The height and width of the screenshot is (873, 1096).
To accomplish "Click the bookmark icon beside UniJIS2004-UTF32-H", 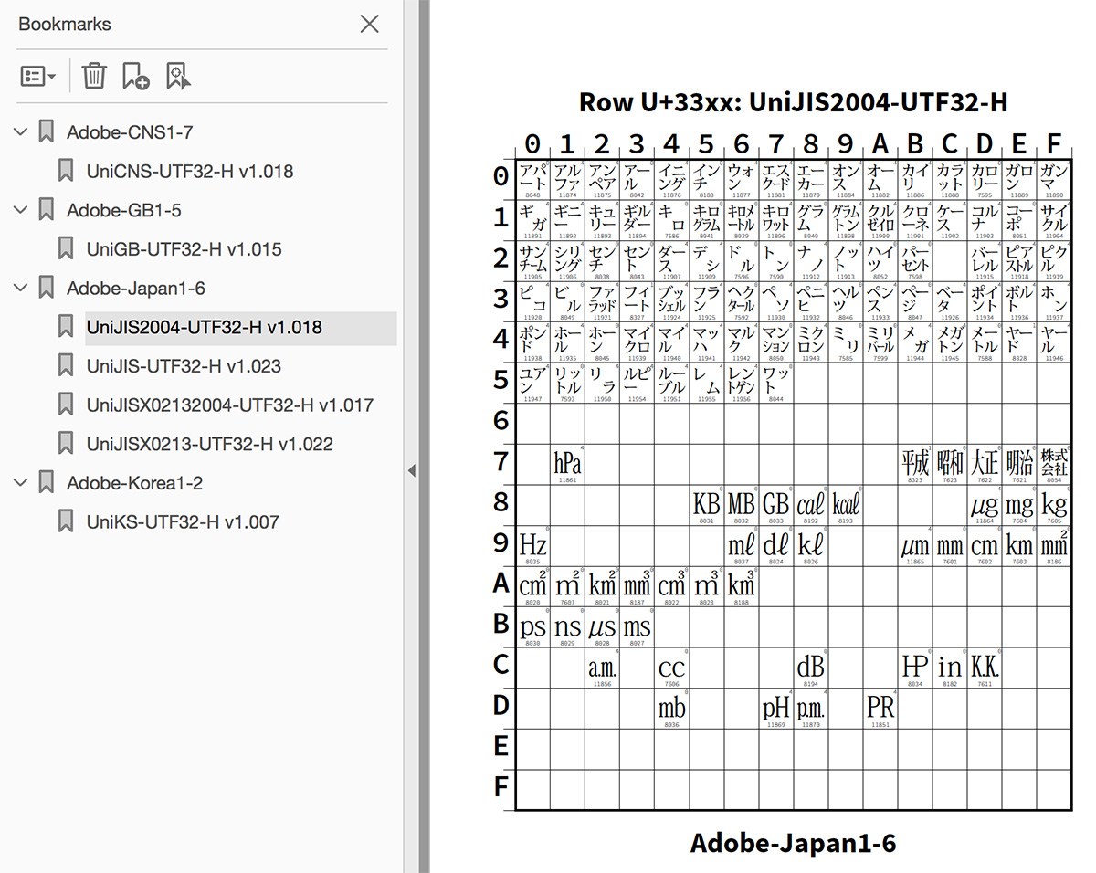I will [66, 327].
